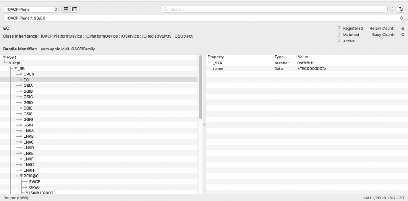Select the LNKF tree entry
The image size is (408, 201).
pyautogui.click(x=29, y=159)
